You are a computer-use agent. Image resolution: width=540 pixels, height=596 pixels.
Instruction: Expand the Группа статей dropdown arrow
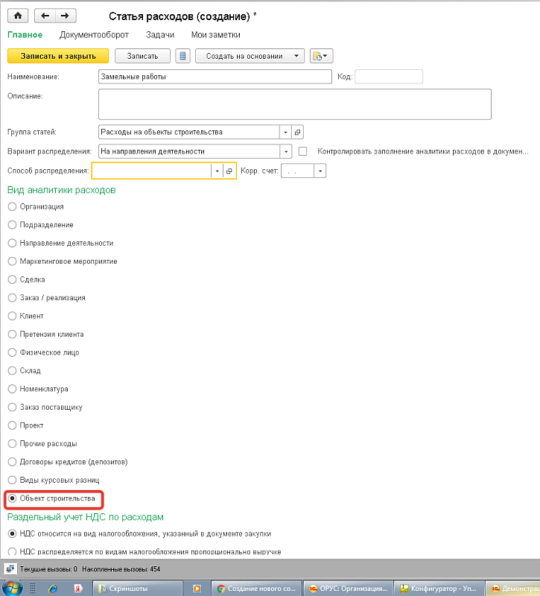pyautogui.click(x=285, y=132)
